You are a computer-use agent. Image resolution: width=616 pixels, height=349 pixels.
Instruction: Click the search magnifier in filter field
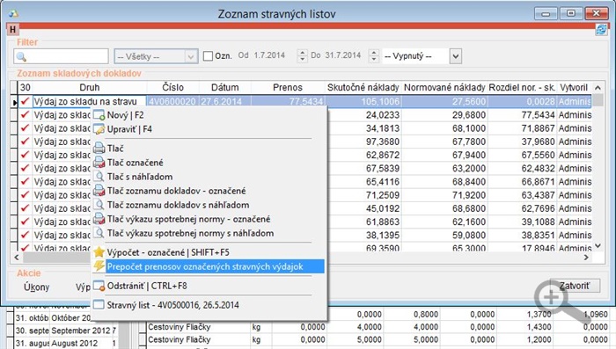pos(22,56)
